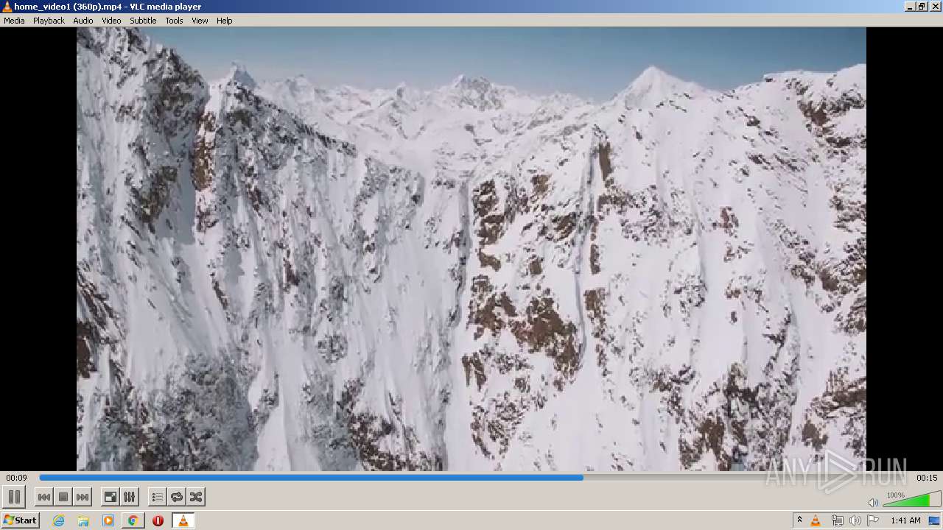
Task: Open system volume tray icon
Action: 855,520
